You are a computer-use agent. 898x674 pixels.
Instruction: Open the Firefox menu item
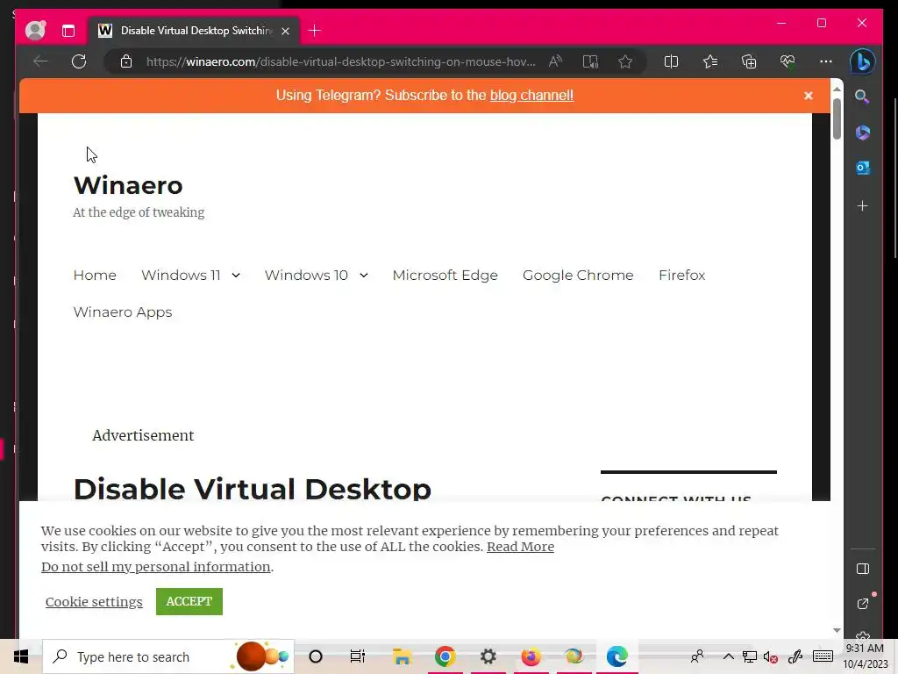[x=681, y=275]
